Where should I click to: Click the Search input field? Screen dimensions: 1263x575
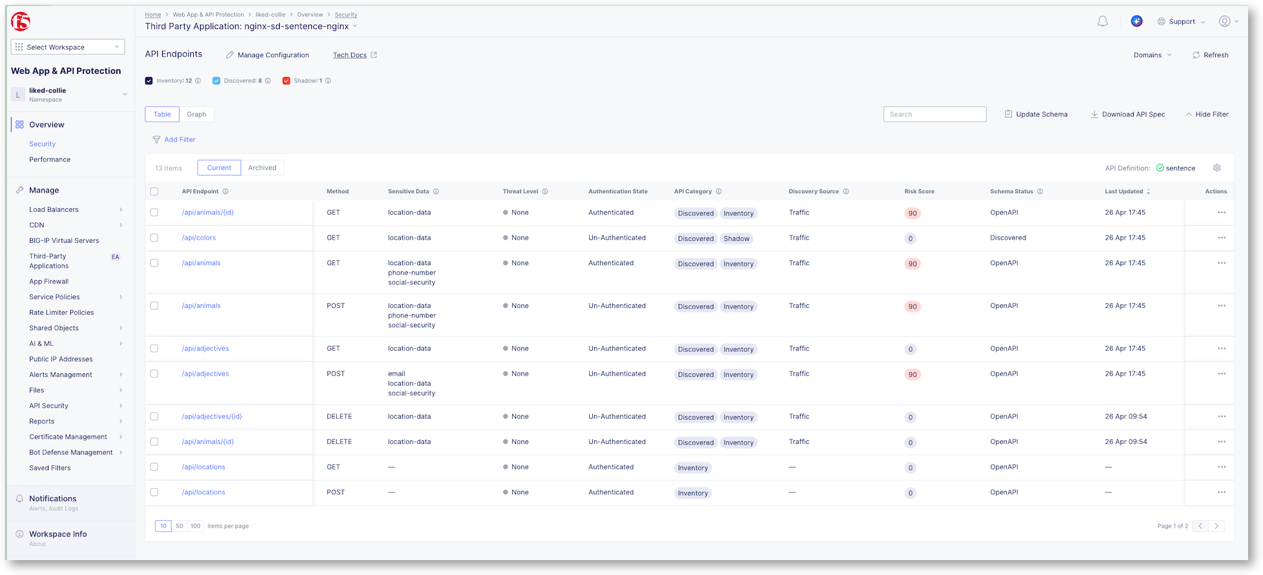click(x=935, y=114)
